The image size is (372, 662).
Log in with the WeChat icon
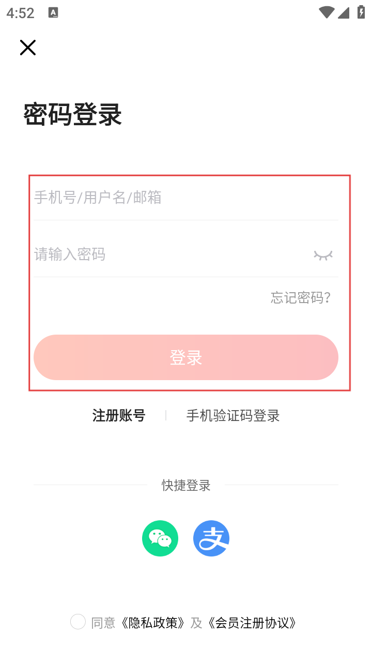point(160,538)
